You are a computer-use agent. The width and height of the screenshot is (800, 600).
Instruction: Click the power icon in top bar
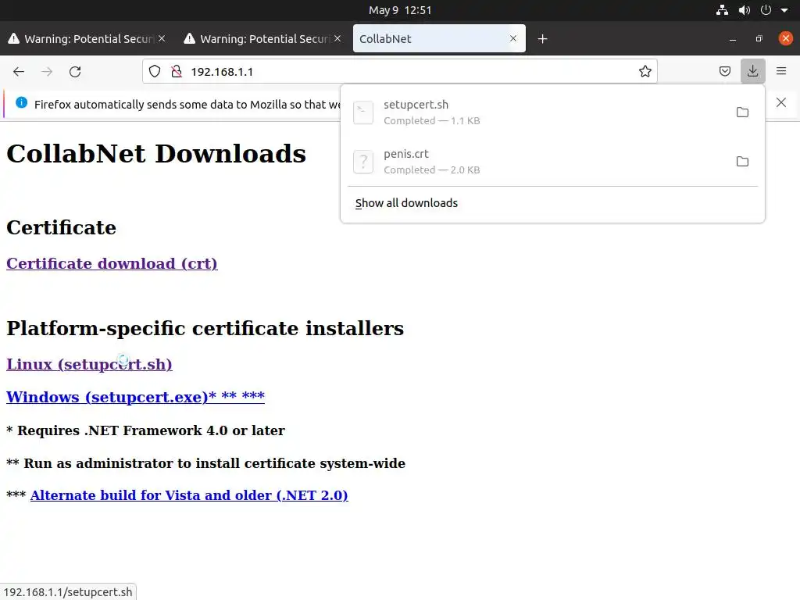coord(766,10)
